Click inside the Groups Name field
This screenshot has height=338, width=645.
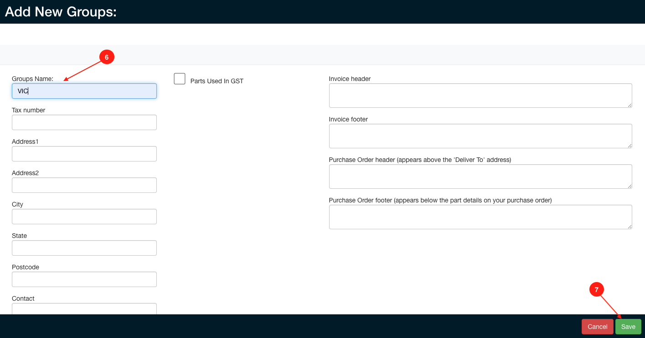(84, 91)
